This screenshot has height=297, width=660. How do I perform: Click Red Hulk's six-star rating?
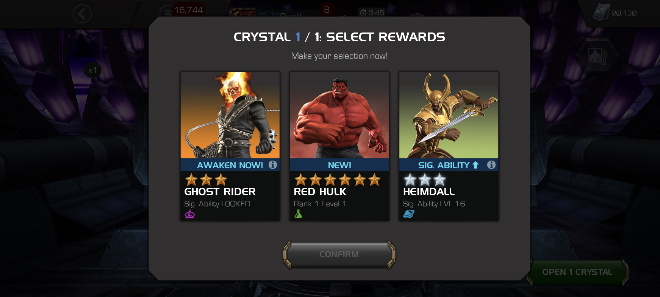(337, 180)
